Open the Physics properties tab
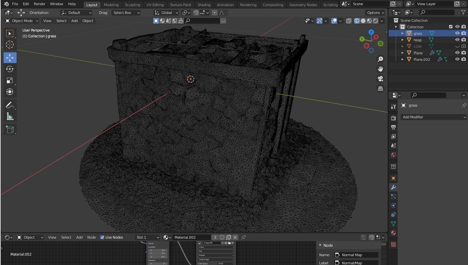Image resolution: width=468 pixels, height=265 pixels. [x=393, y=205]
